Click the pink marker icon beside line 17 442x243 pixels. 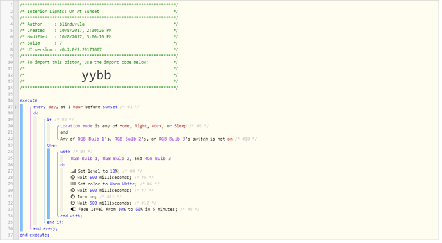(17, 107)
